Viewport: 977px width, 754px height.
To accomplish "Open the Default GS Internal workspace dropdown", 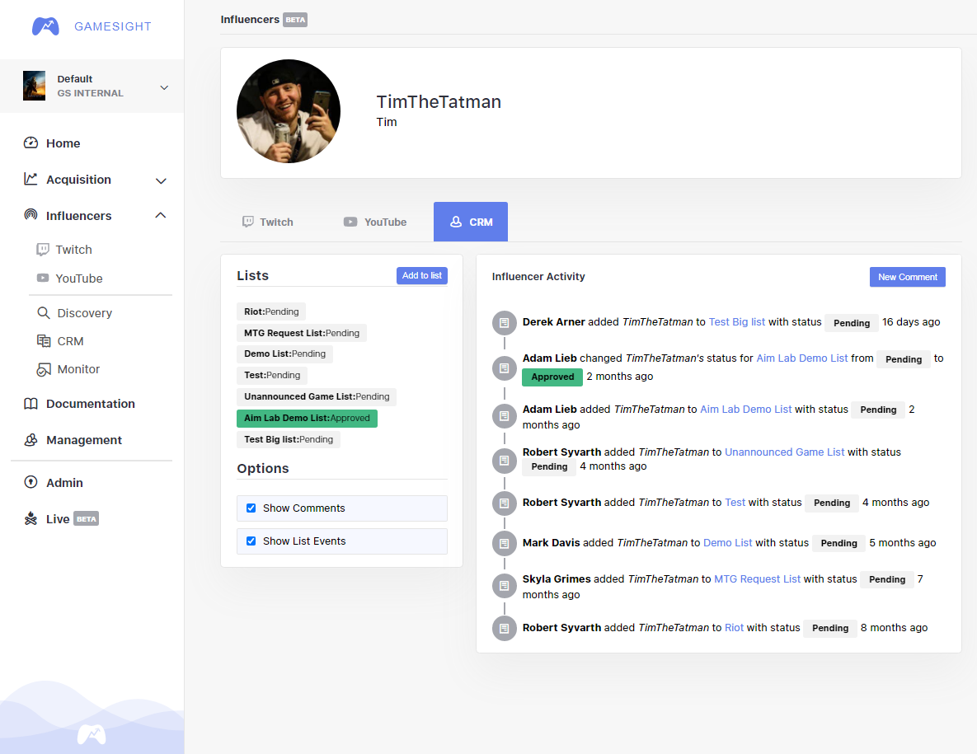I will [92, 86].
